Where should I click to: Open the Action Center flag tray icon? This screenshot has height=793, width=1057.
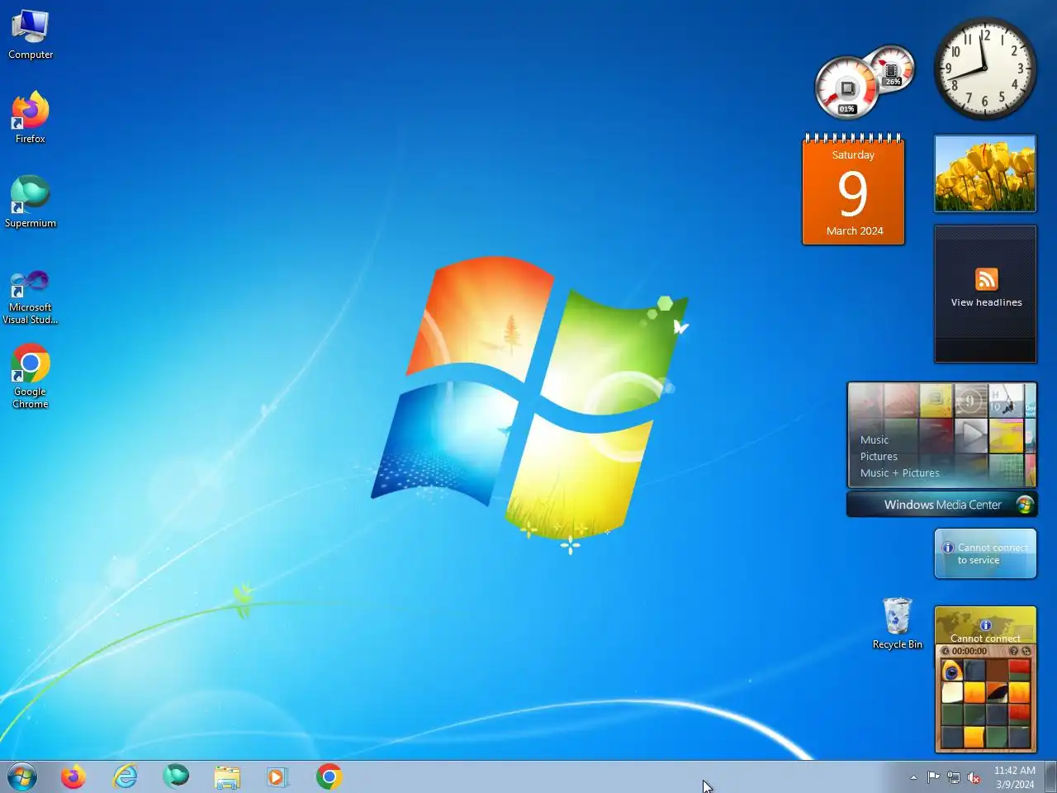(x=933, y=777)
